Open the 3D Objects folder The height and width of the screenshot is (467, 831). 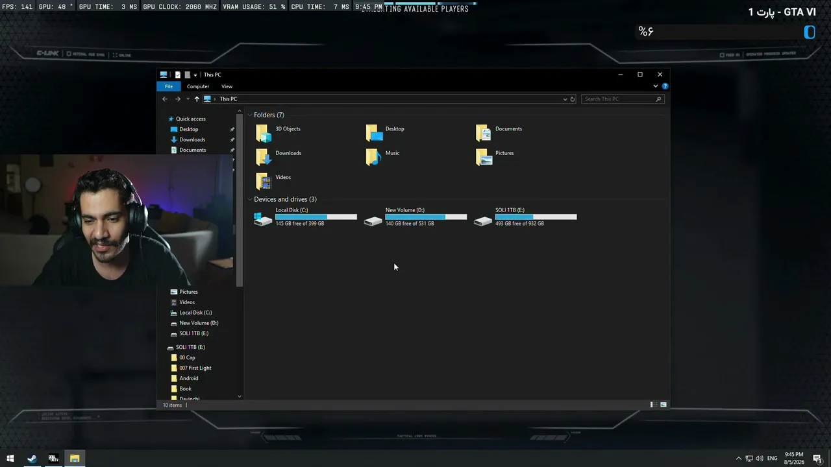[x=278, y=132]
